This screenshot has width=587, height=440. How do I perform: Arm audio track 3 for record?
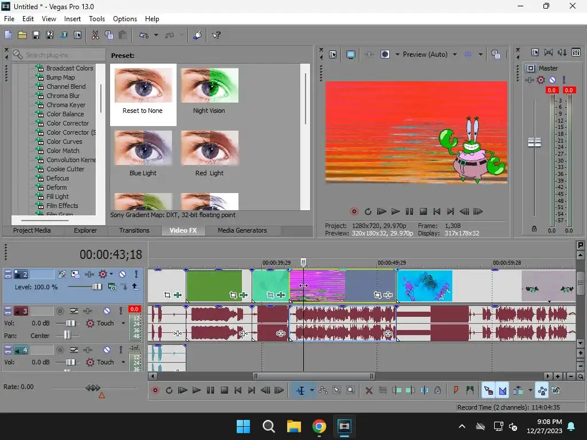click(x=60, y=311)
